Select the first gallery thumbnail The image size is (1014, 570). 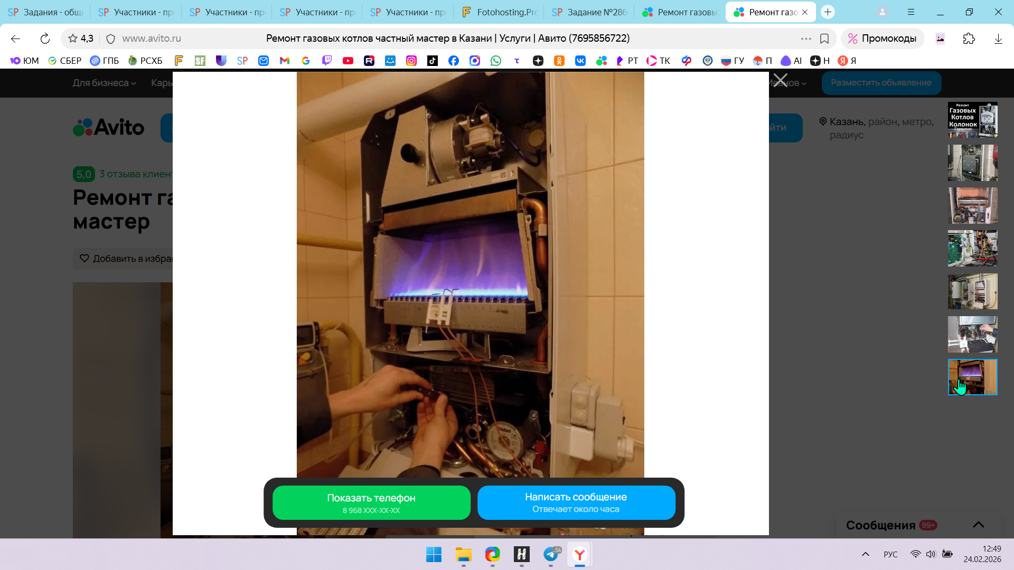972,120
